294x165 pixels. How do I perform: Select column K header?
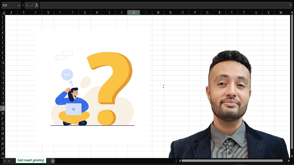[134, 12]
